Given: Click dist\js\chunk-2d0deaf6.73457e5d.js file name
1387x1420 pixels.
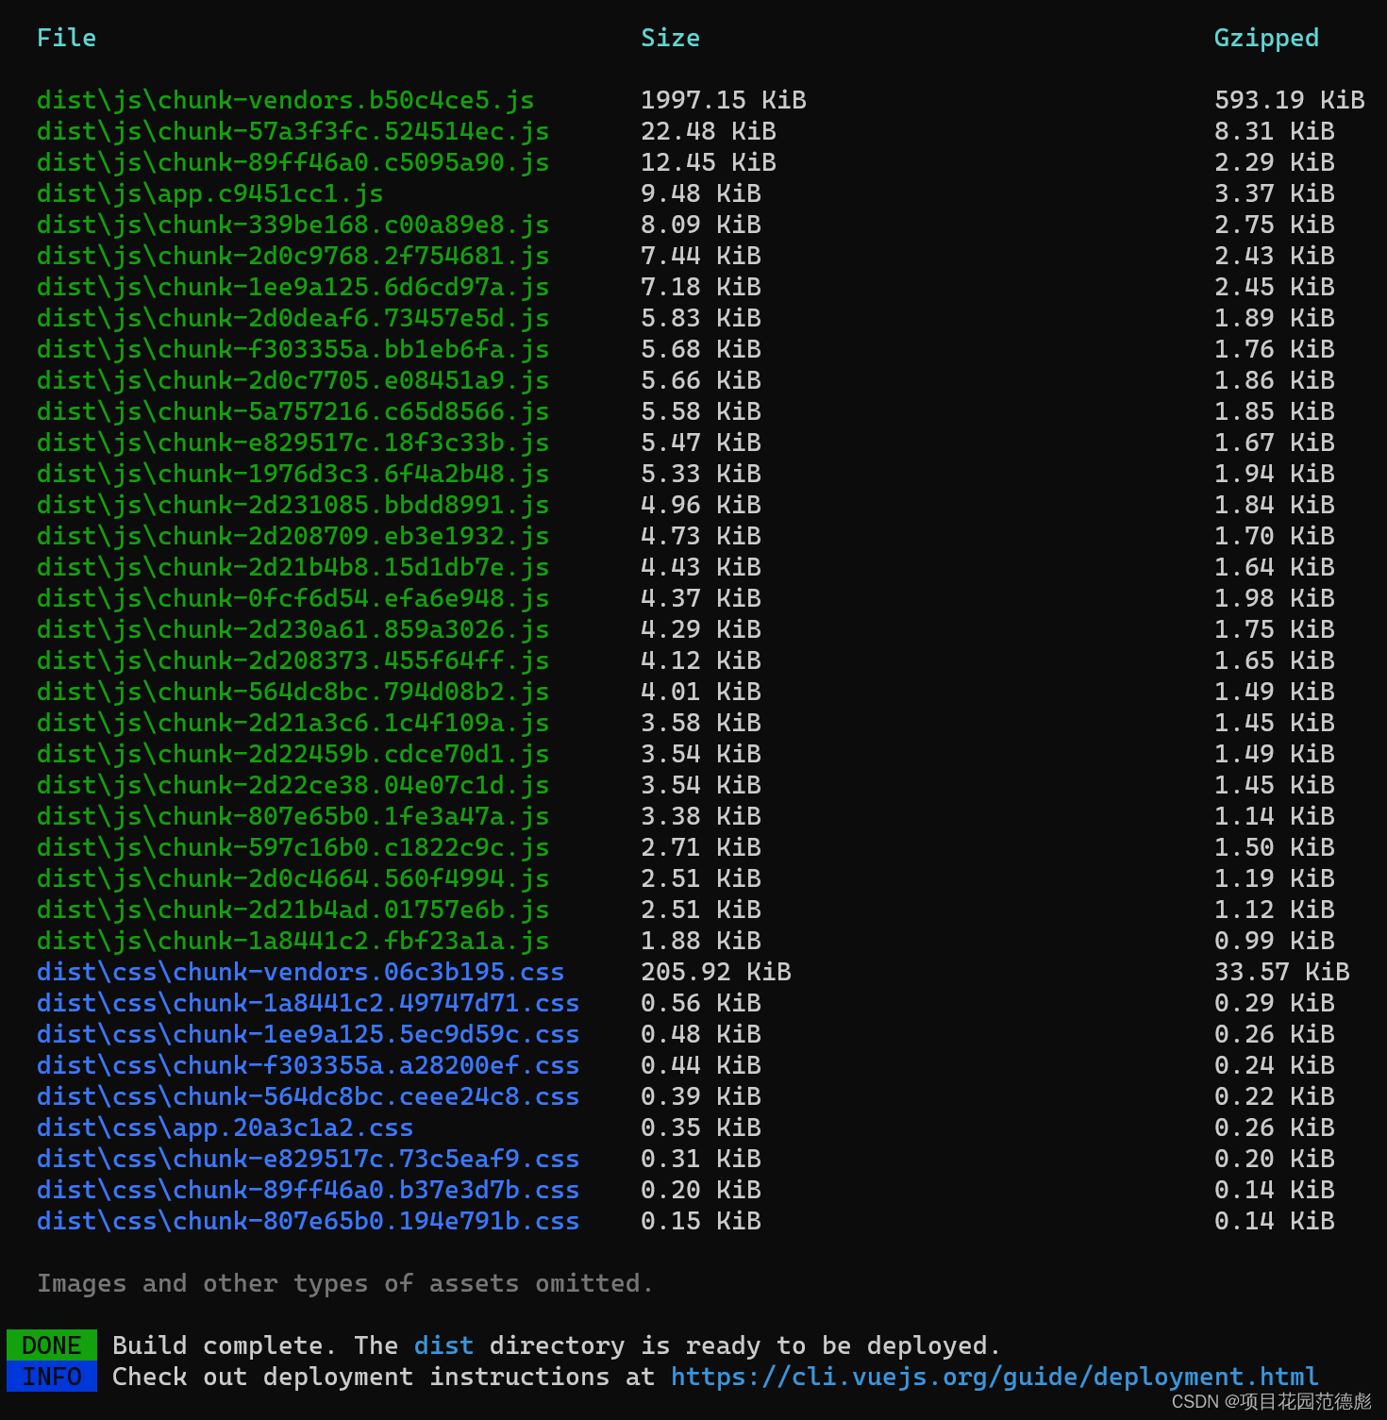Looking at the screenshot, I should (x=293, y=318).
